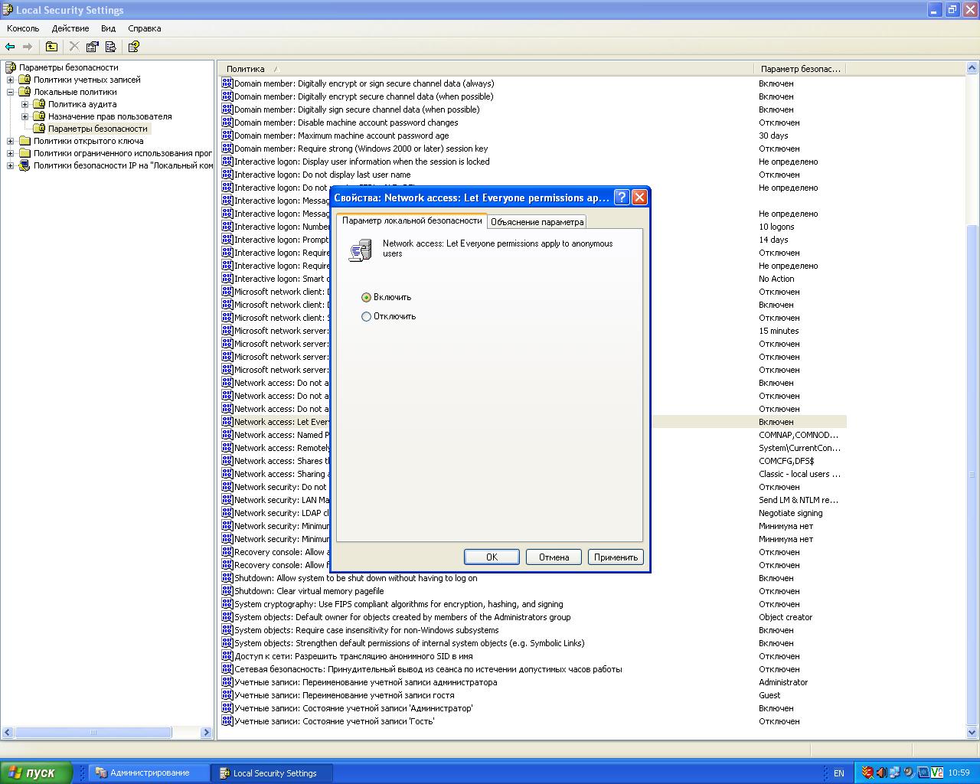Click the VNC icon in the system tray
This screenshot has width=980, height=784.
point(936,773)
